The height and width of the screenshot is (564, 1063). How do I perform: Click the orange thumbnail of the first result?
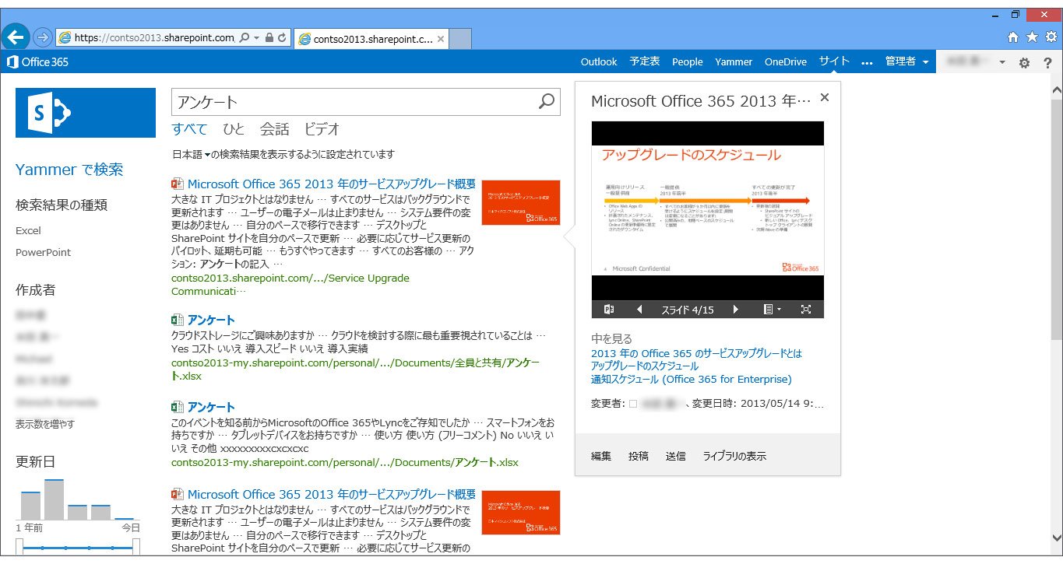[x=521, y=202]
